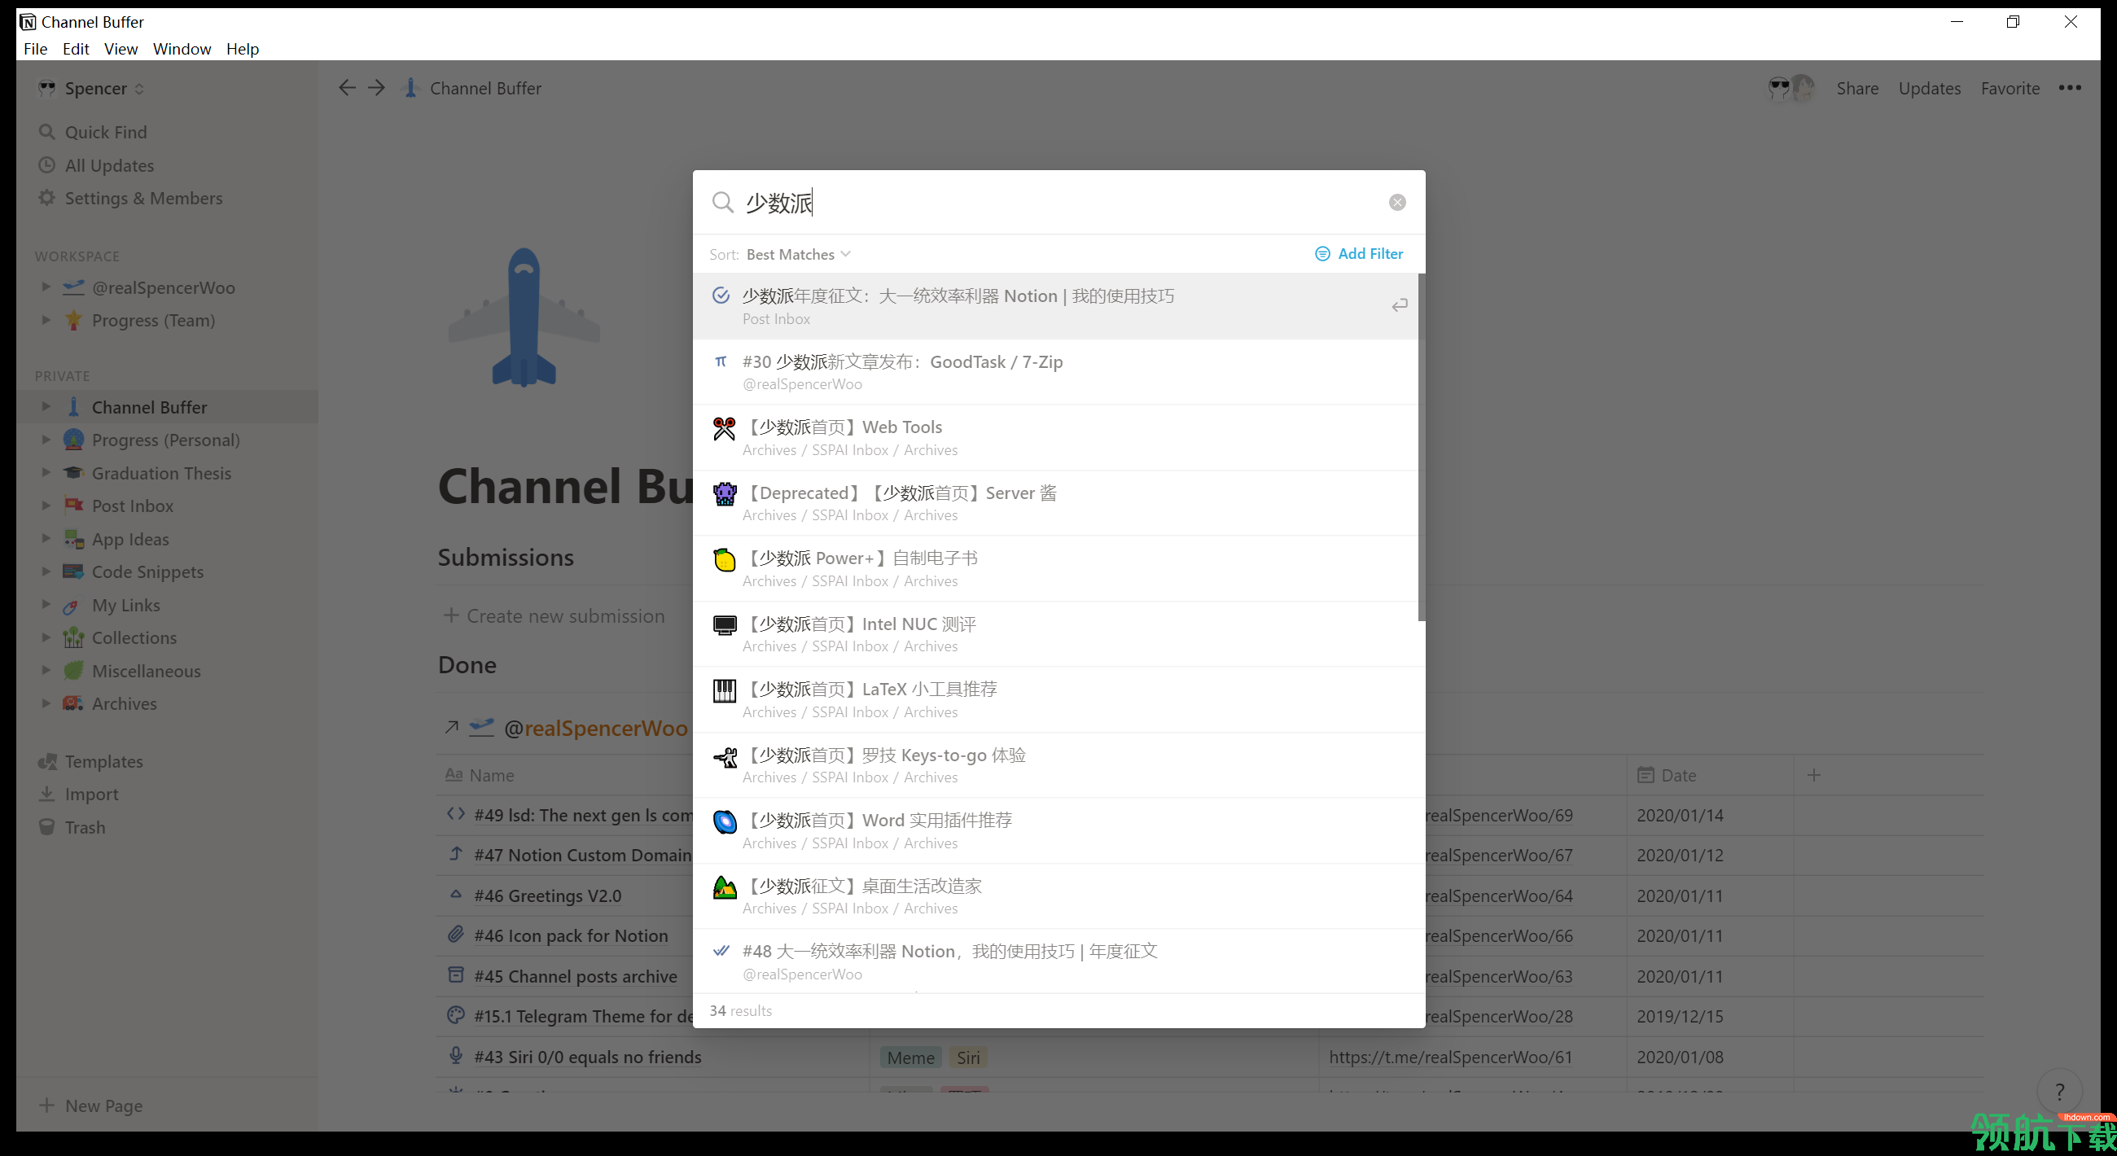The width and height of the screenshot is (2117, 1156).
Task: Select the 罗技 Keys-to-go 体验 result
Action: click(1056, 765)
